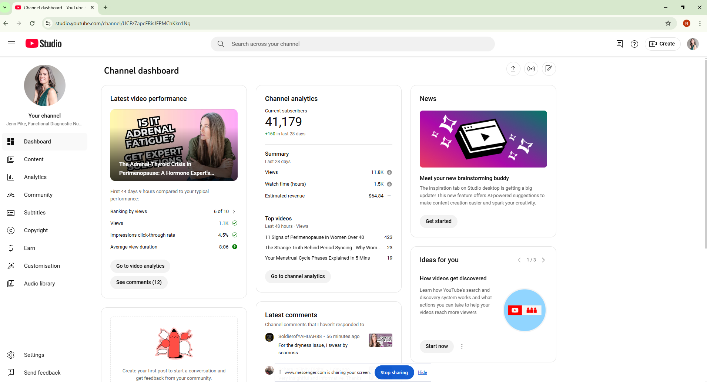707x382 pixels.
Task: Click the How videos get discovered illustration
Action: click(525, 310)
